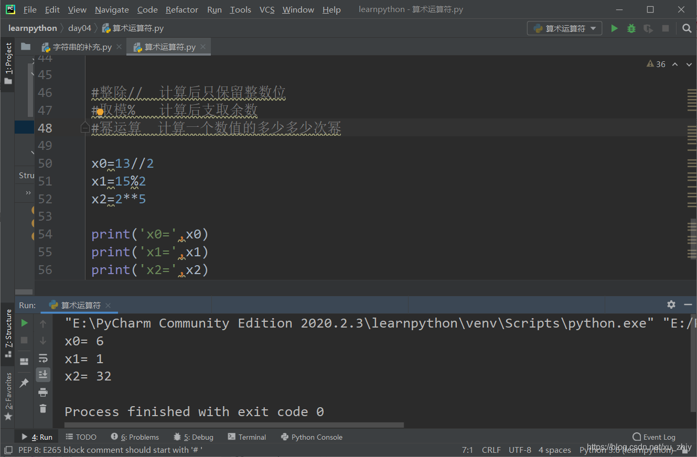Screen dimensions: 697x457
Task: Open the File menu
Action: tap(30, 9)
